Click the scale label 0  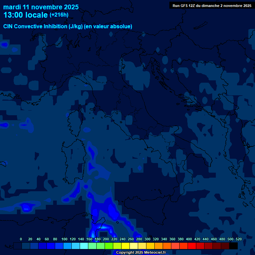pos(21,239)
